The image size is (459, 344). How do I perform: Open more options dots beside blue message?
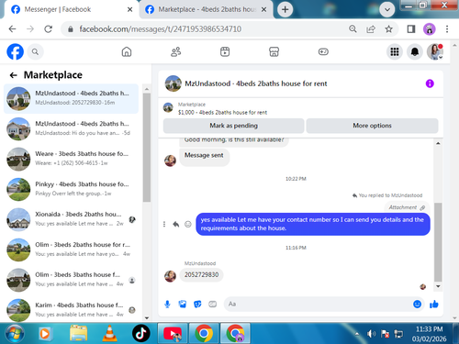(164, 224)
